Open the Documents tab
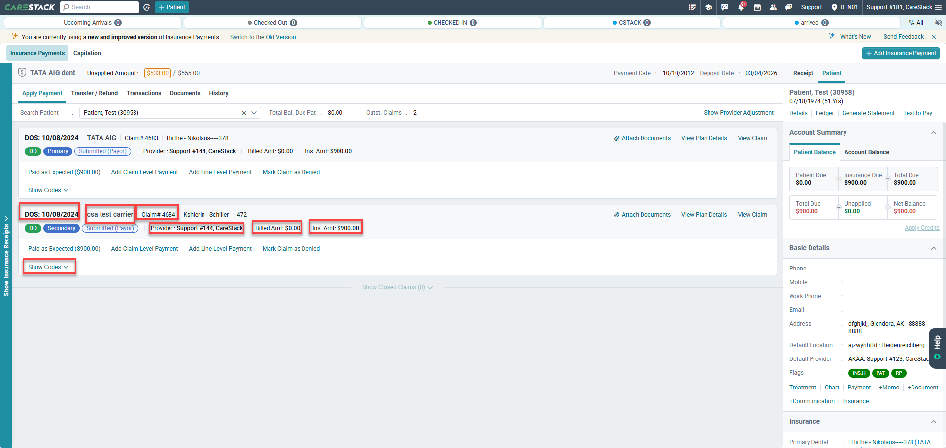This screenshot has height=448, width=946. (x=185, y=93)
